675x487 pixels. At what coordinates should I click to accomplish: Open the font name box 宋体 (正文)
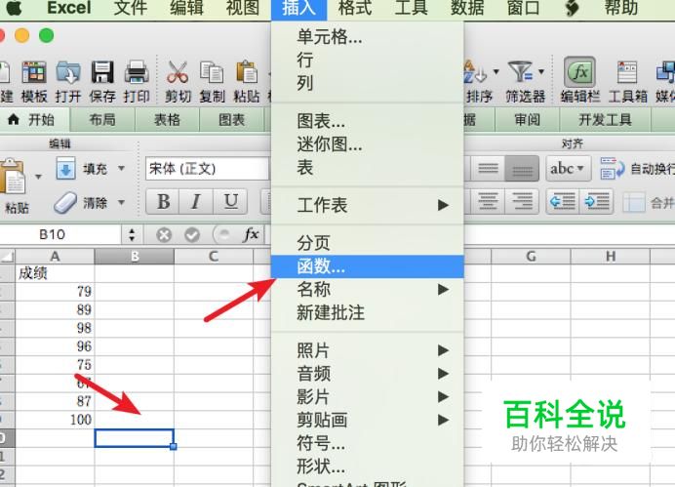point(208,169)
